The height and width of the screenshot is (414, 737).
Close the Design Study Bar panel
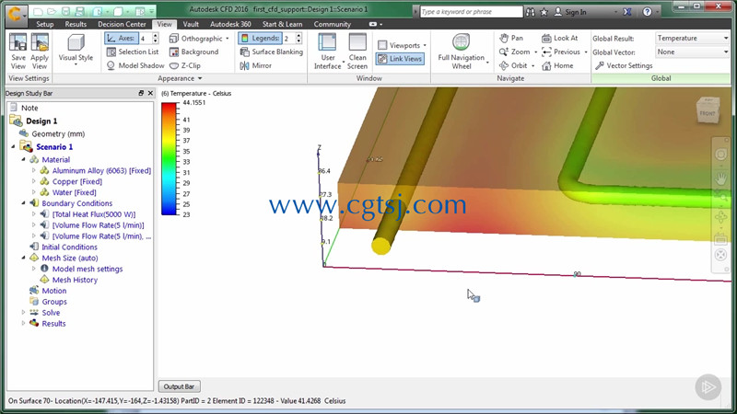click(150, 93)
